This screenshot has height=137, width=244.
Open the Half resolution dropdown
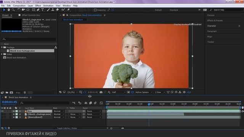119,92
